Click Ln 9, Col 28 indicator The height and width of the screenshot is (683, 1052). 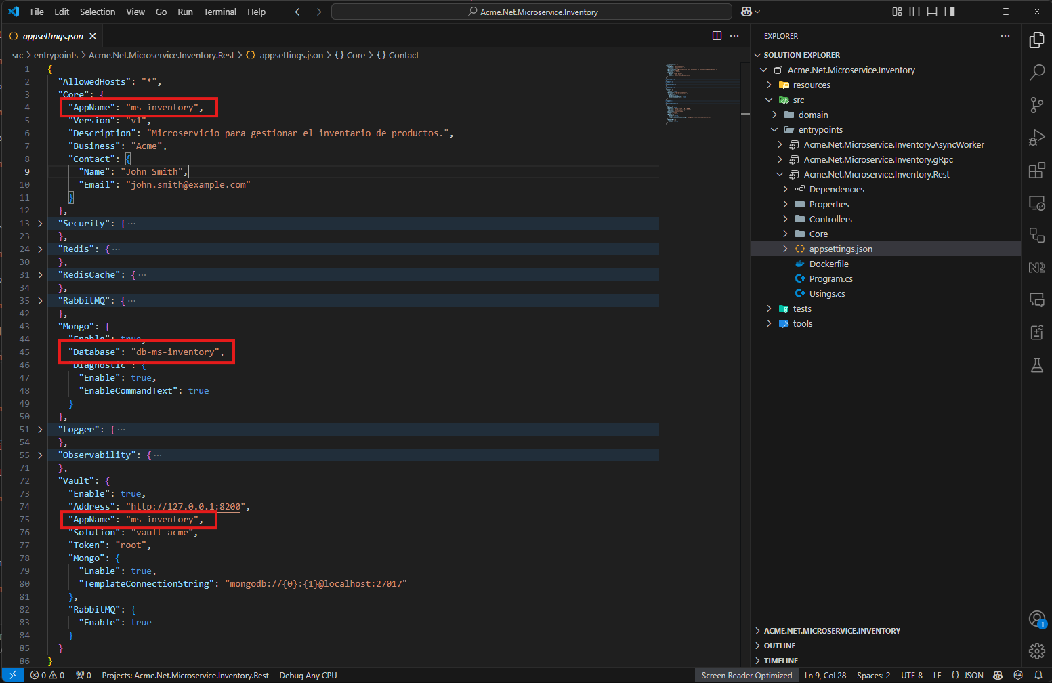coord(825,675)
